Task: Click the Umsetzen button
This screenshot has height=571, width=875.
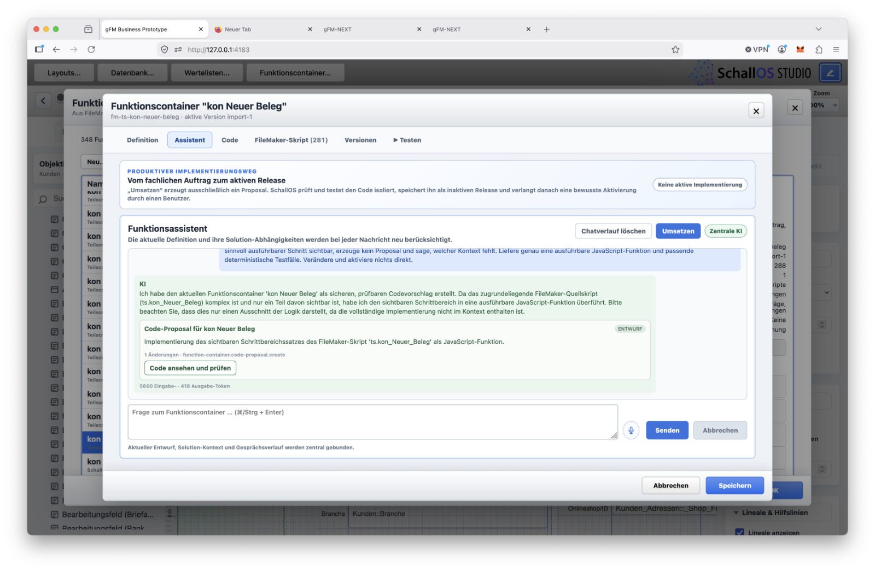Action: point(678,231)
